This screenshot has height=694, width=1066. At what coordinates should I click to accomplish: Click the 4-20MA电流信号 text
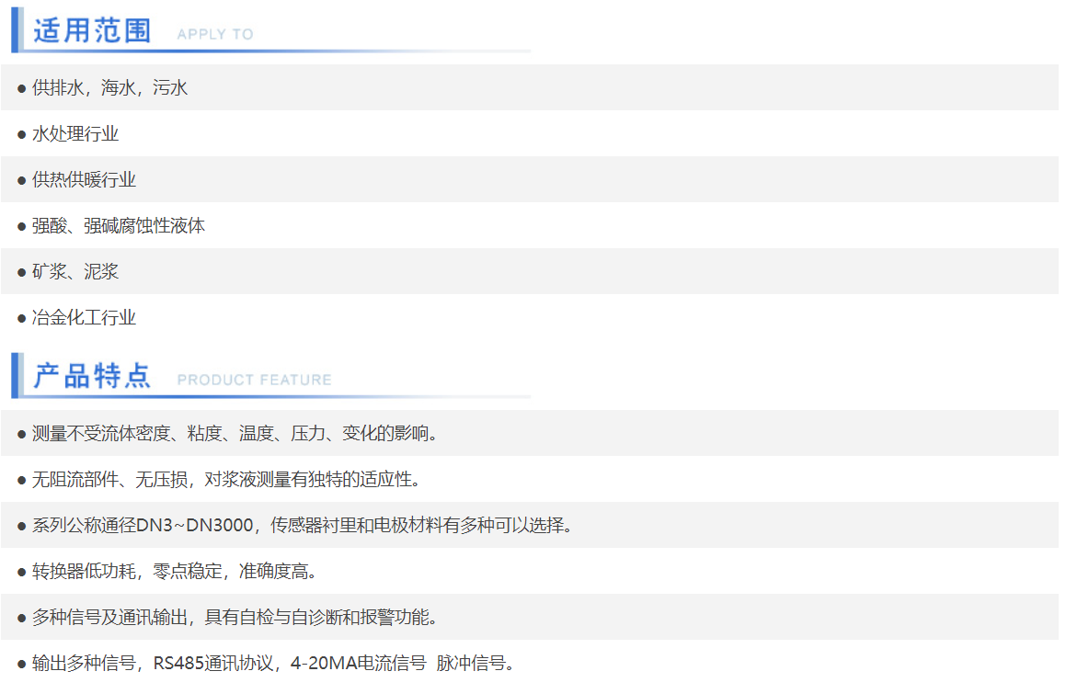[x=358, y=664]
